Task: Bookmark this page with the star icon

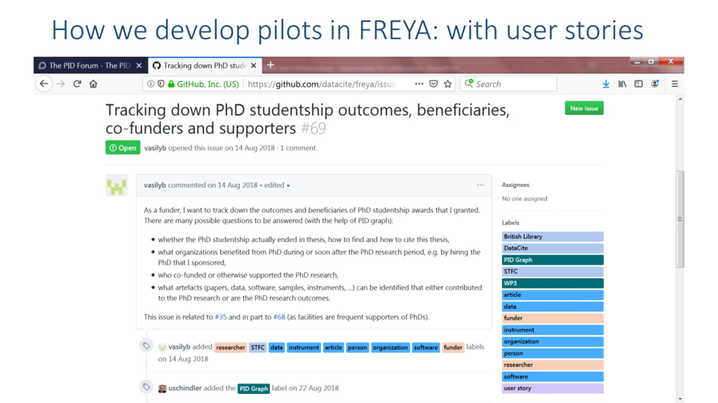Action: tap(448, 84)
